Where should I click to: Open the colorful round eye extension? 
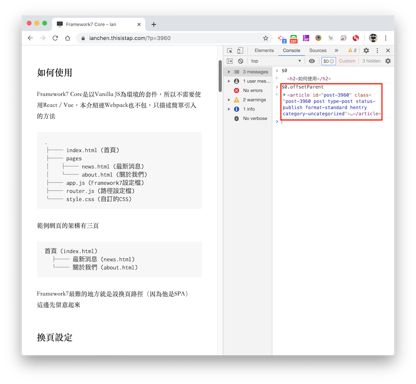(318, 38)
